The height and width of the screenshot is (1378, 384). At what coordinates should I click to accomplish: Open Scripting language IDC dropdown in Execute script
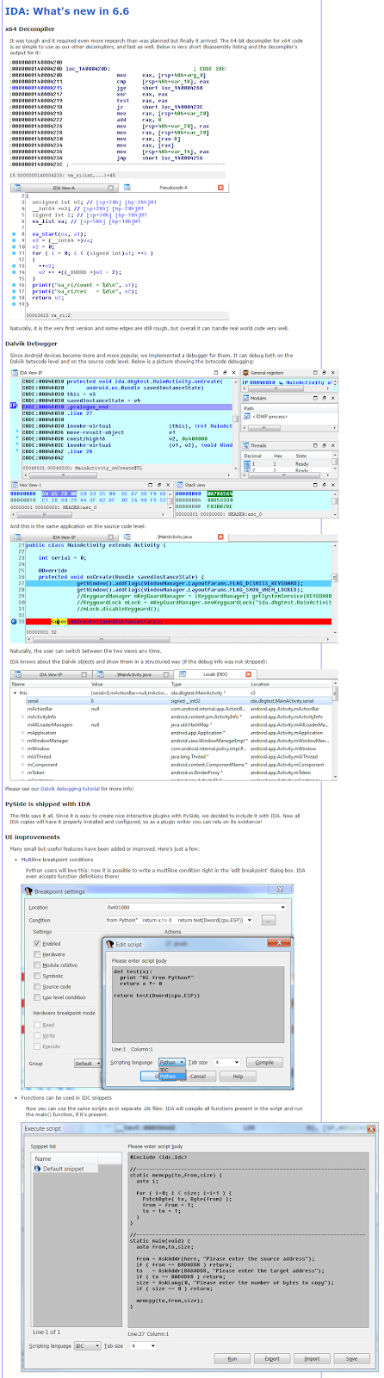pos(87,1344)
